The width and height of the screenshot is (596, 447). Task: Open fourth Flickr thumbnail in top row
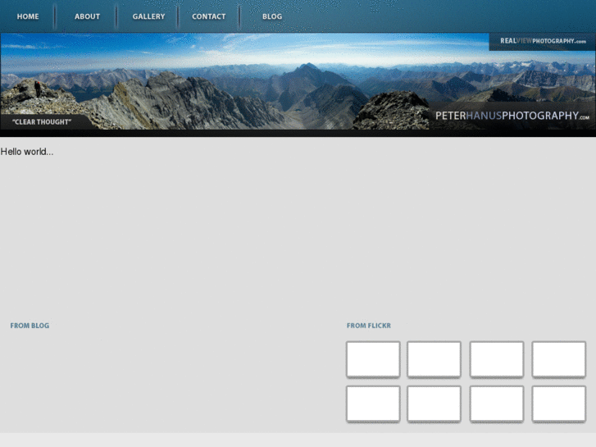(559, 359)
